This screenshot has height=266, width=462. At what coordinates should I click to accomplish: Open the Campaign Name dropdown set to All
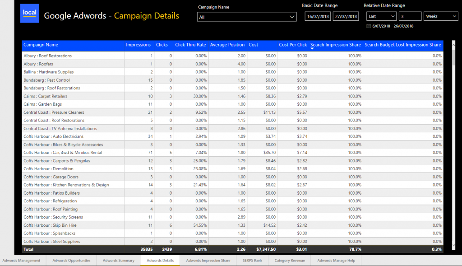pos(247,17)
